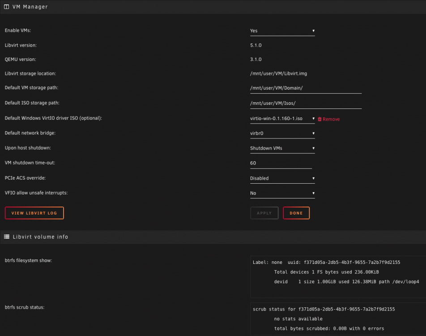
Task: Open the PCIe ACS override dropdown
Action: [x=282, y=178]
